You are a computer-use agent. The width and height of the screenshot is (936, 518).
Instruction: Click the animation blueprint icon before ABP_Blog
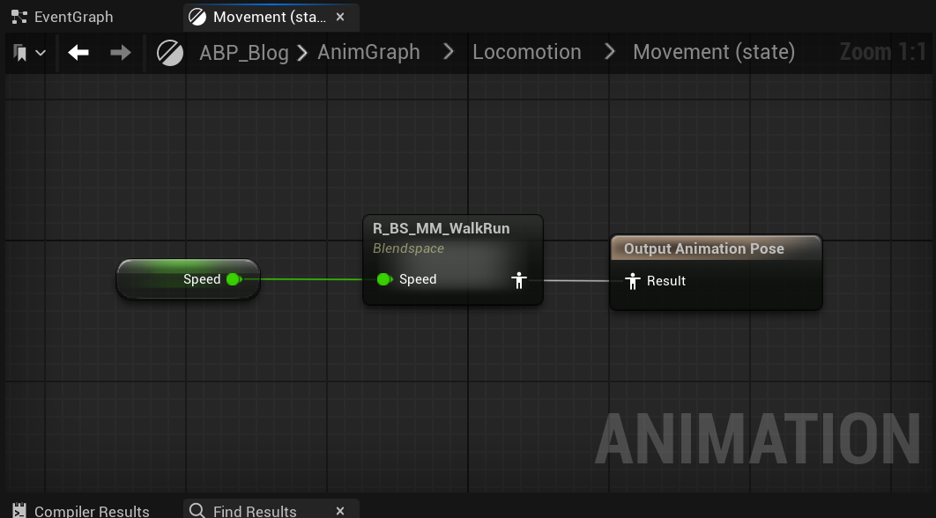pyautogui.click(x=170, y=53)
